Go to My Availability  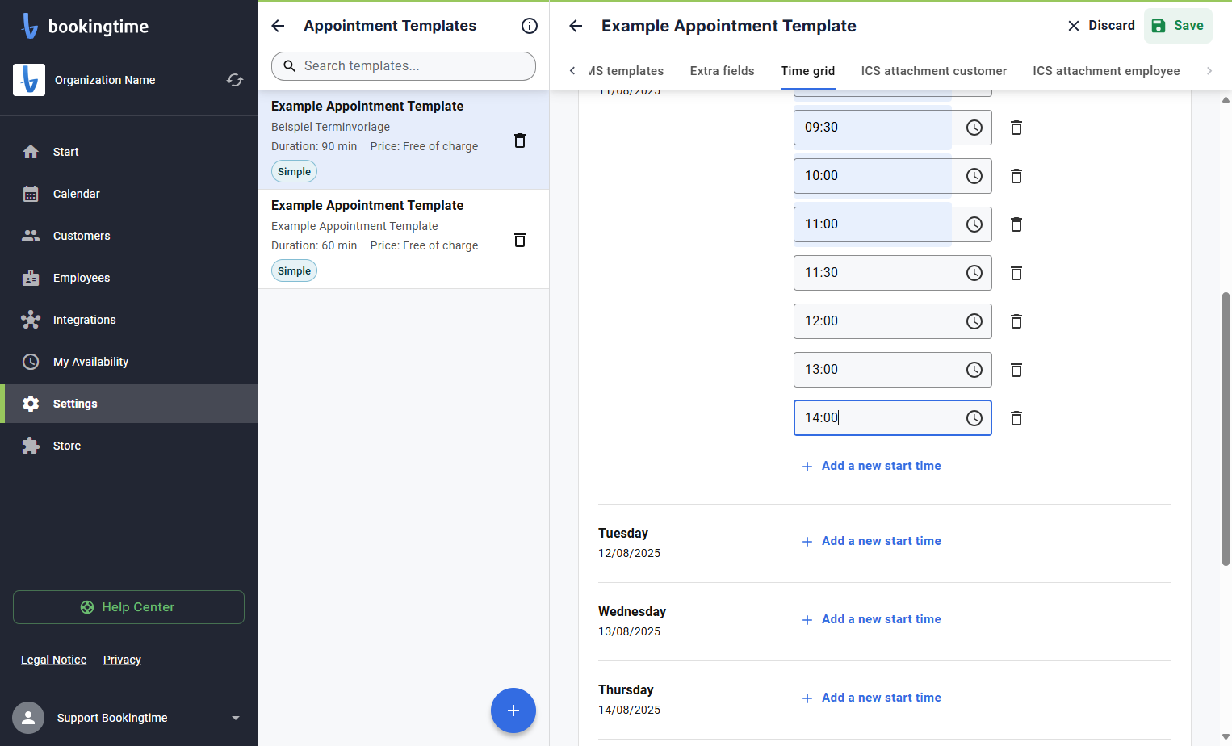click(129, 362)
